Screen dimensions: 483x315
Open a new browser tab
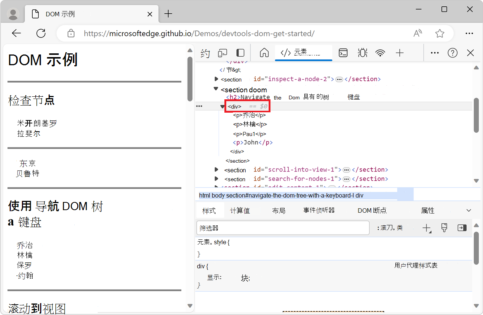click(168, 14)
